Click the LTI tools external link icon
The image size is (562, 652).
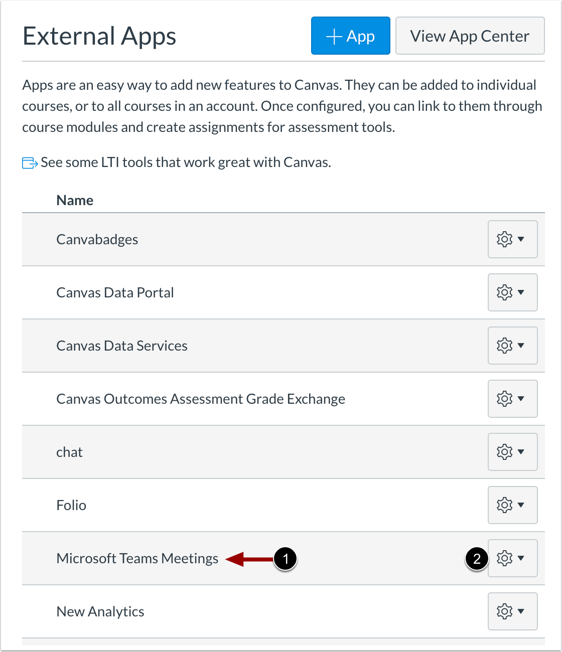click(x=29, y=162)
